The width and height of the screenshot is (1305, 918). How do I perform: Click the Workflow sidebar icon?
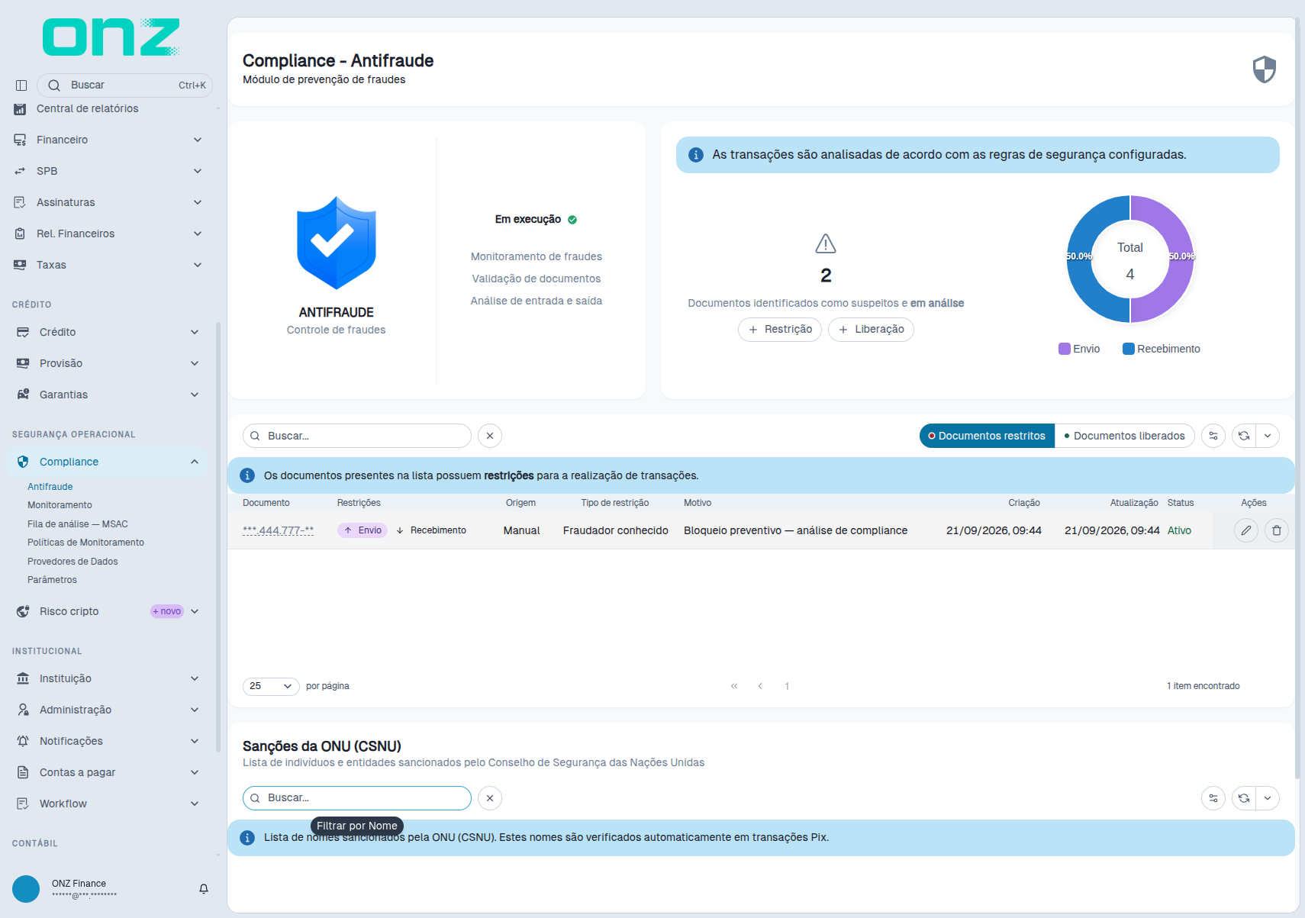tap(23, 804)
